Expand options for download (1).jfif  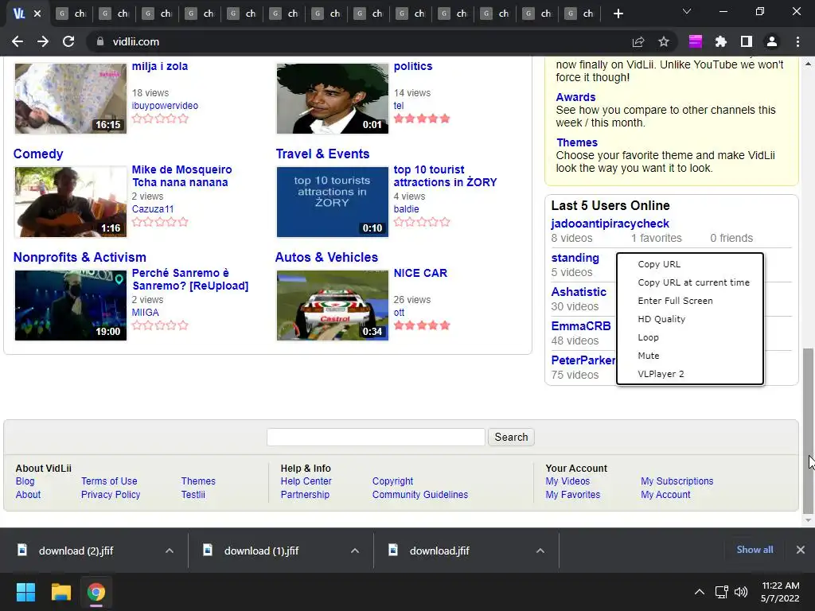pyautogui.click(x=355, y=551)
